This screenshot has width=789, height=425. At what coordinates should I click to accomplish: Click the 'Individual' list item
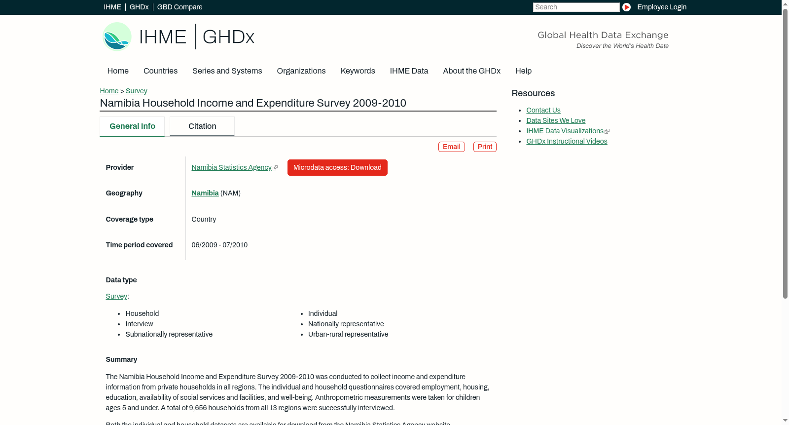point(323,313)
